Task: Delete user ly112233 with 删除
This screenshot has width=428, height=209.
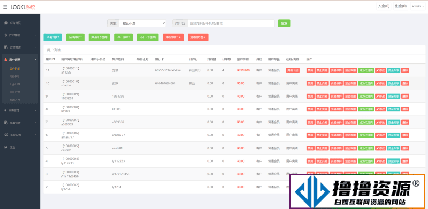Action: [x=406, y=161]
